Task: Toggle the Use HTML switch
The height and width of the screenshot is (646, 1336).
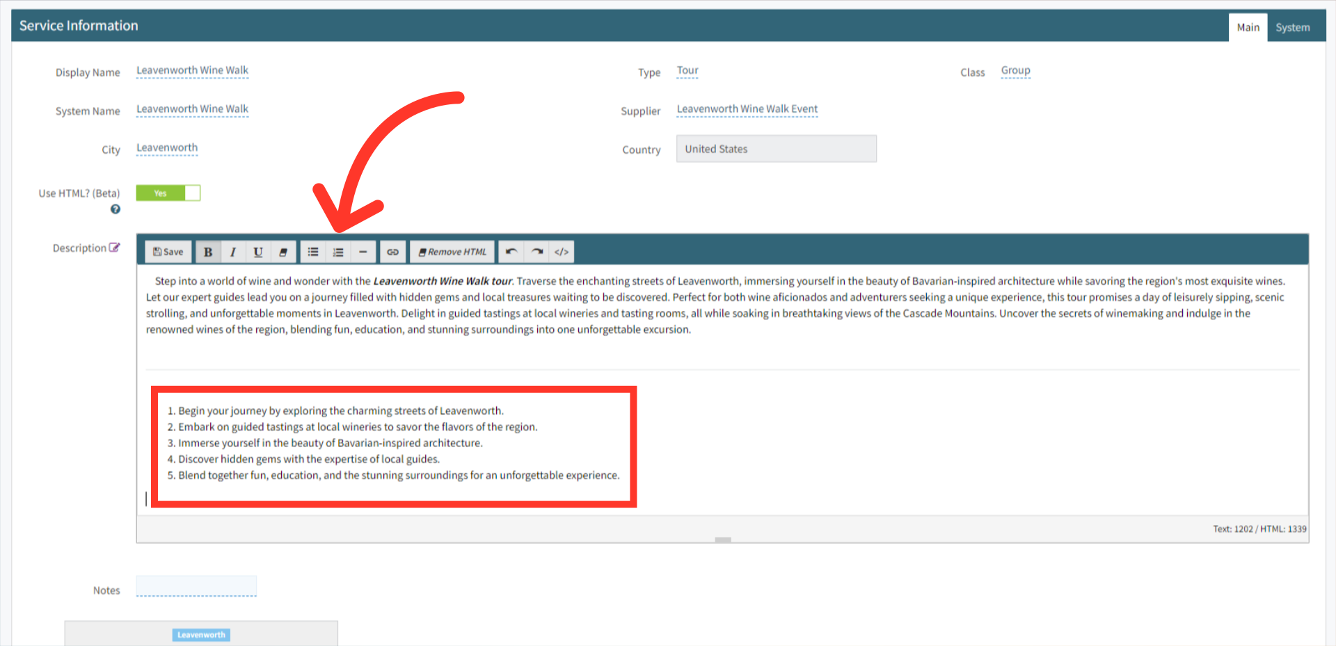Action: click(168, 193)
